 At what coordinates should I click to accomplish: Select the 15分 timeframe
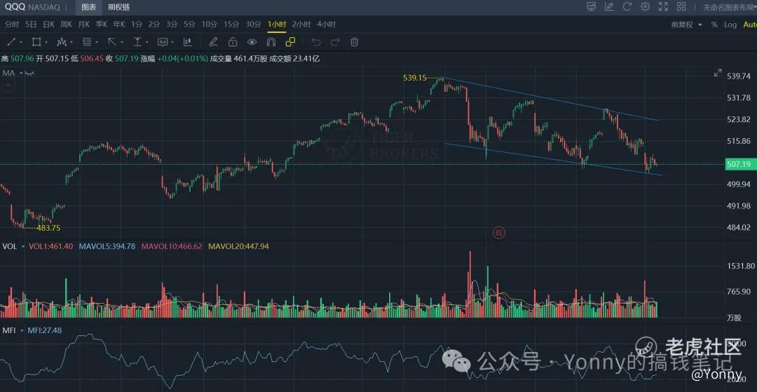[231, 24]
